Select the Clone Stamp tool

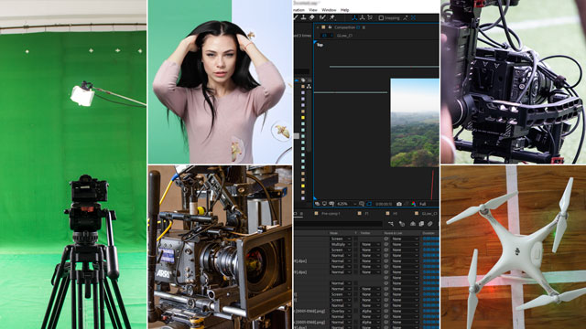coord(303,17)
